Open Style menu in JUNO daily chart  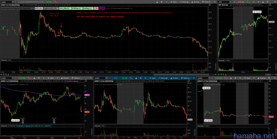pyautogui.click(x=51, y=78)
